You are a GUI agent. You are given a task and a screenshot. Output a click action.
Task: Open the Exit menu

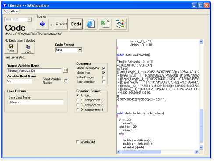click(6, 11)
